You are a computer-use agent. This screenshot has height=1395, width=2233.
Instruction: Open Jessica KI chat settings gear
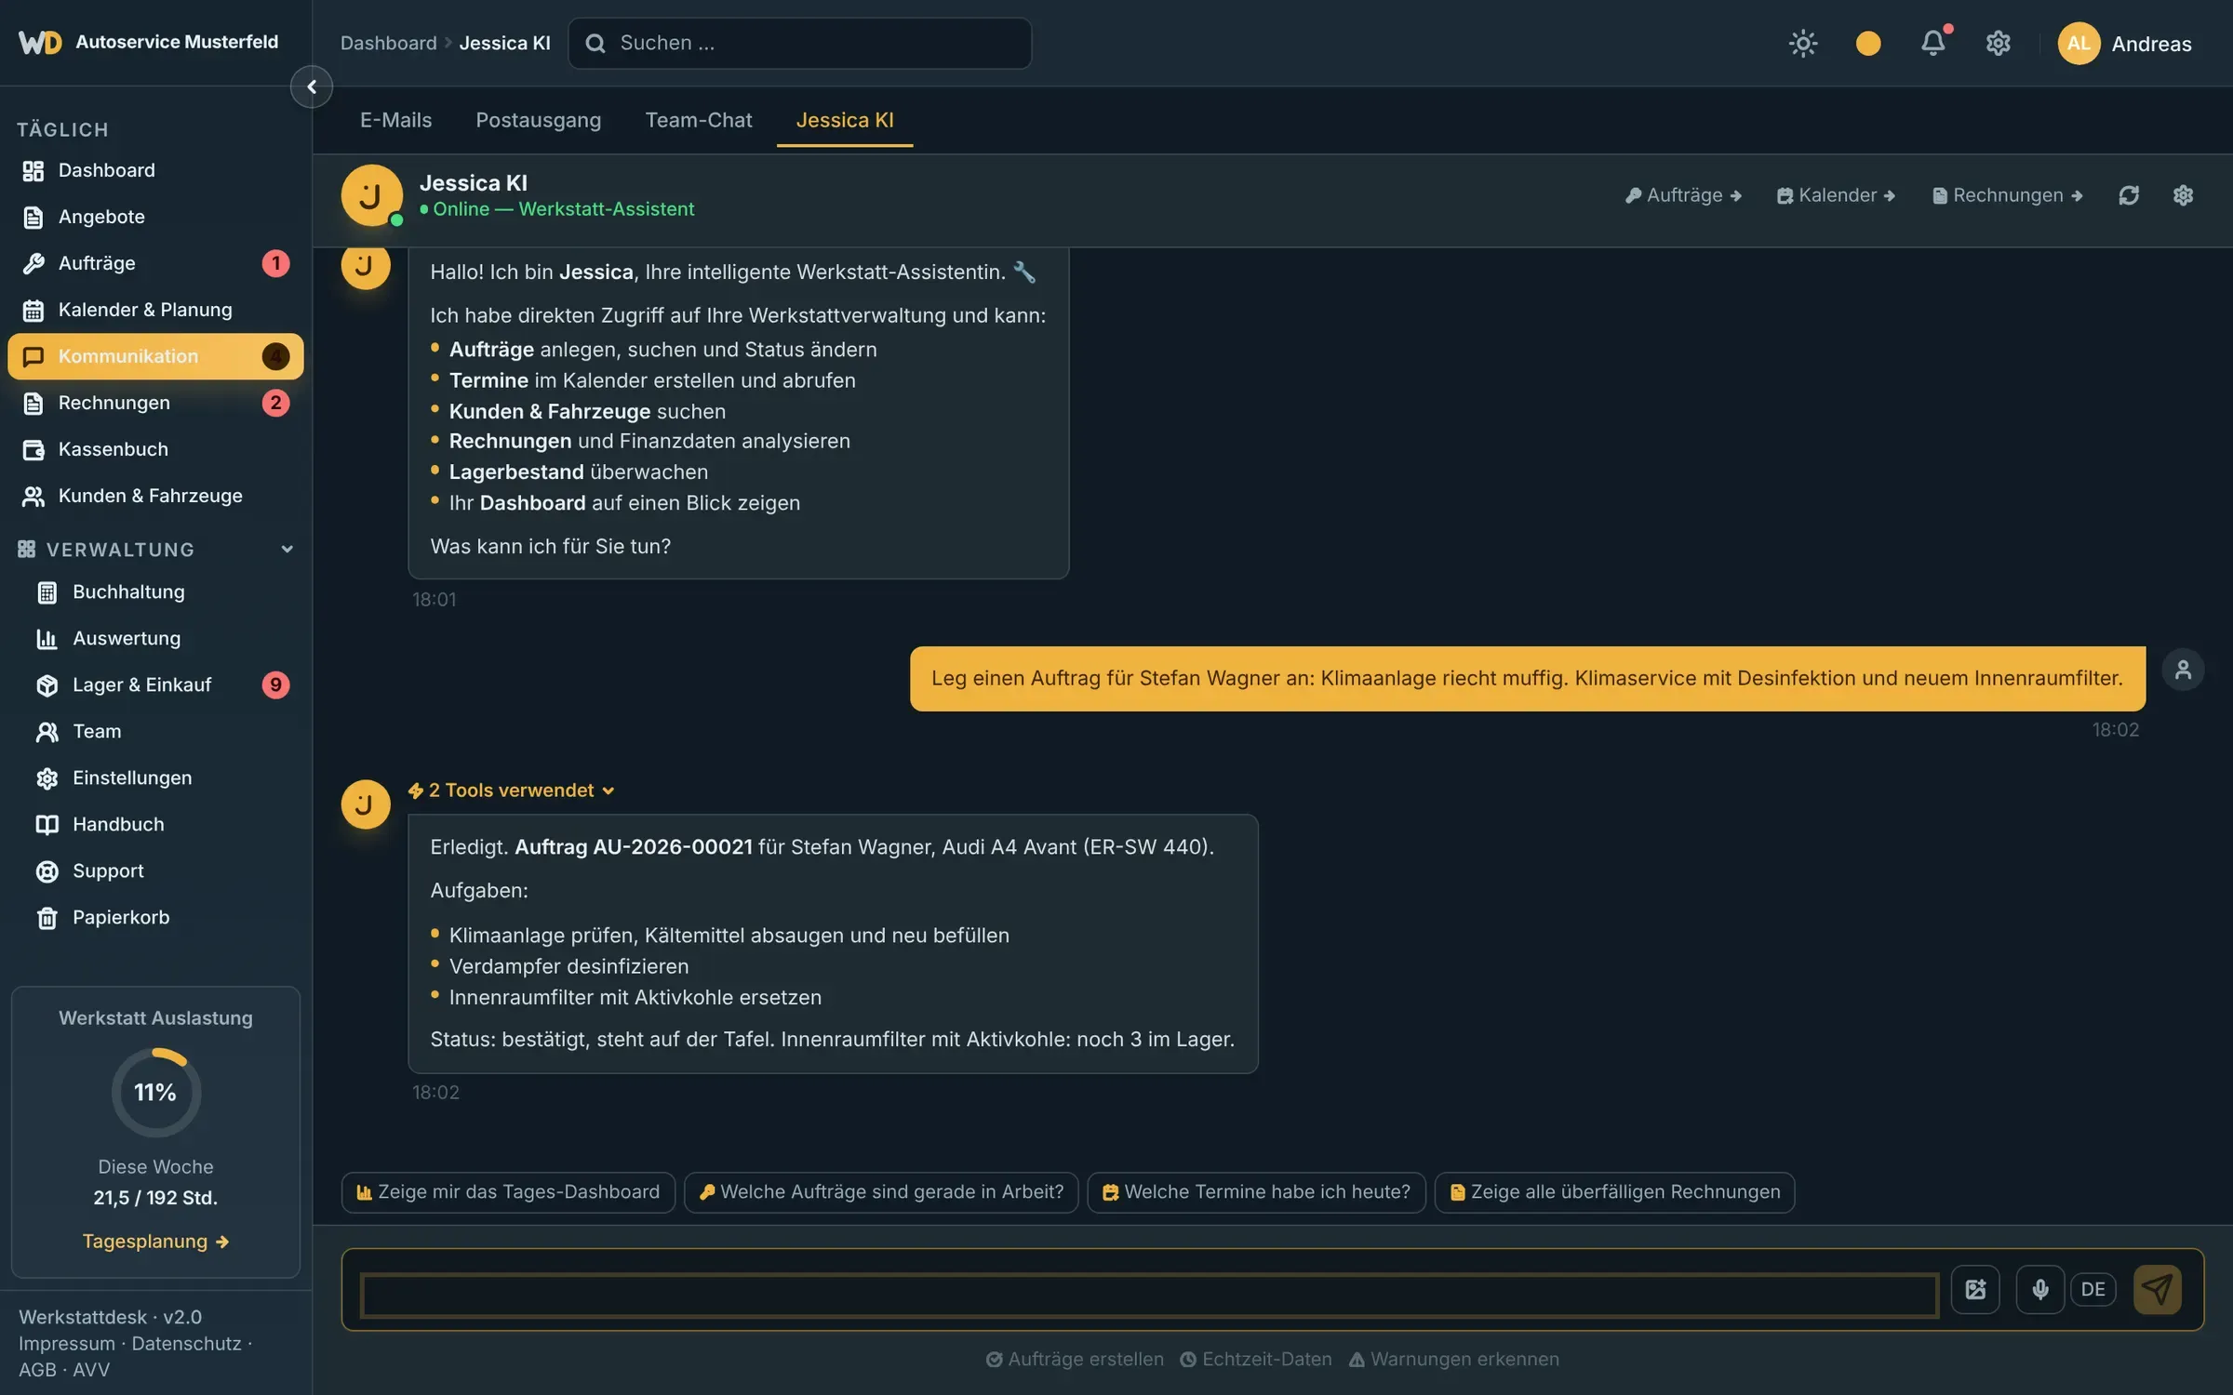click(x=2183, y=195)
